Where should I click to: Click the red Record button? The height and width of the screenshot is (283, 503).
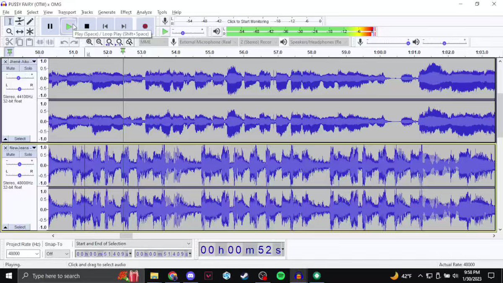pyautogui.click(x=145, y=26)
